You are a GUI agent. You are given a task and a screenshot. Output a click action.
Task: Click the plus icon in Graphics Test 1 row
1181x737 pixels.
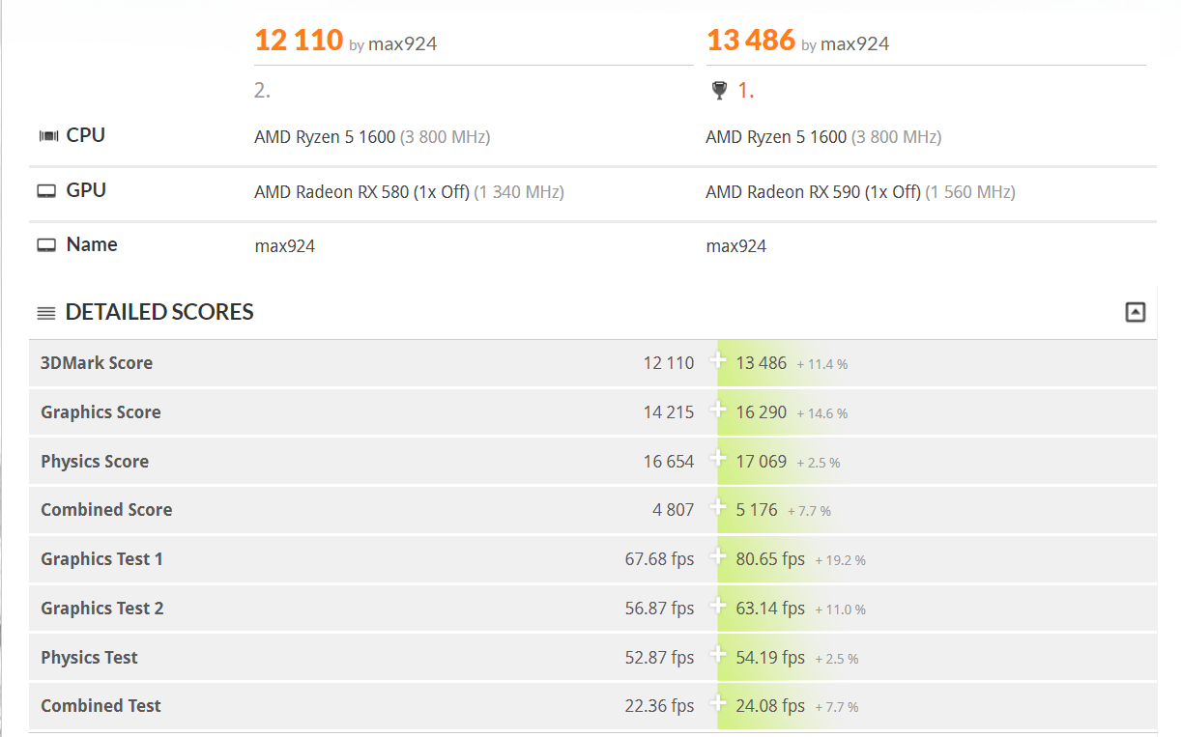tap(718, 556)
